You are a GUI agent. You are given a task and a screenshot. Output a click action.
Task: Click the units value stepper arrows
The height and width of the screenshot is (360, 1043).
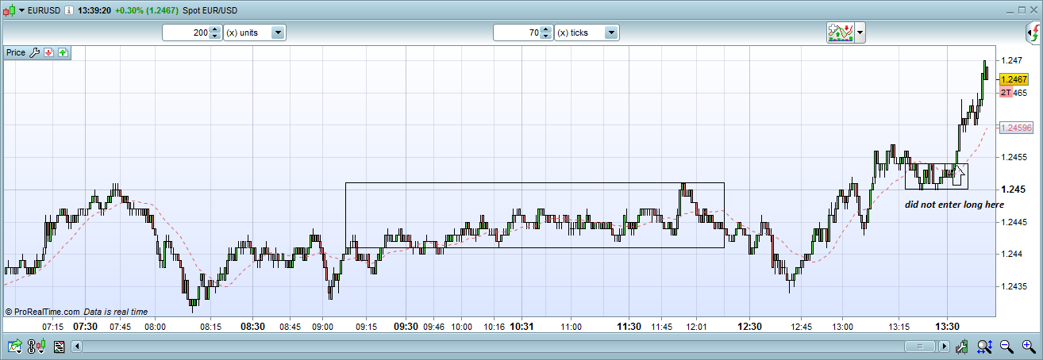click(215, 33)
